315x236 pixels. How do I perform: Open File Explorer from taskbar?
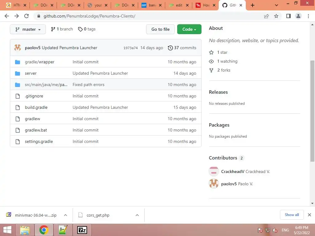coord(25,230)
